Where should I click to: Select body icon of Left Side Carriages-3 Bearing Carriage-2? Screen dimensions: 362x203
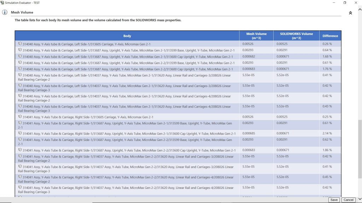[x=20, y=75]
